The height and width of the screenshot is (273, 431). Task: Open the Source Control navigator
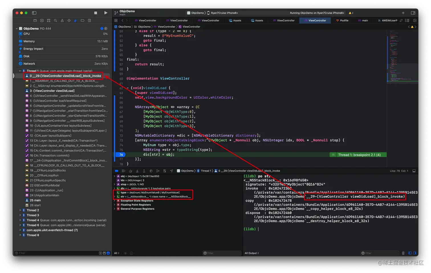tap(42, 20)
